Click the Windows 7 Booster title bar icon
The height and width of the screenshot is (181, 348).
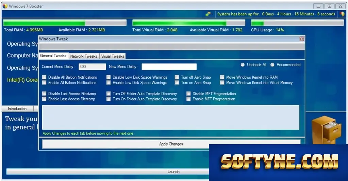tap(5, 6)
